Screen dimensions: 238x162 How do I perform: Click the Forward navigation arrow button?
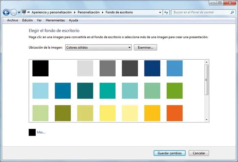click(14, 12)
